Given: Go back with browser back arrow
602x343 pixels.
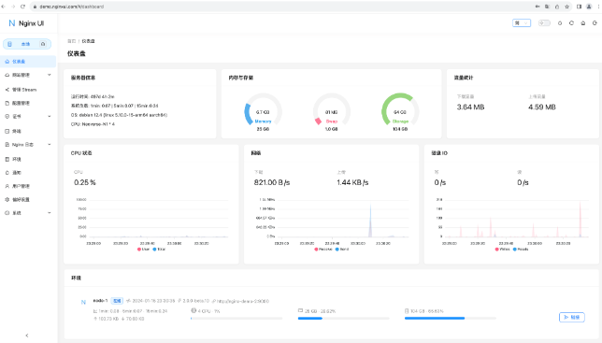Looking at the screenshot, I should coord(4,7).
